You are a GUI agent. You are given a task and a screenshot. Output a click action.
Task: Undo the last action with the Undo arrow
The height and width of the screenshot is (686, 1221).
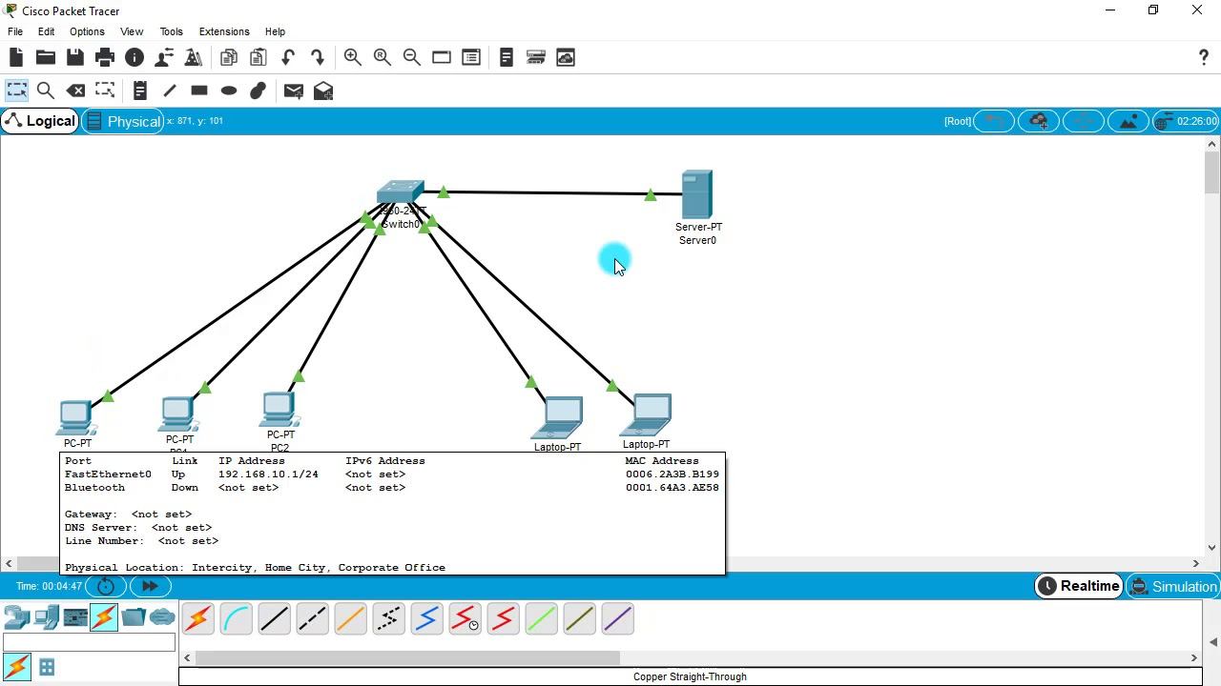288,57
